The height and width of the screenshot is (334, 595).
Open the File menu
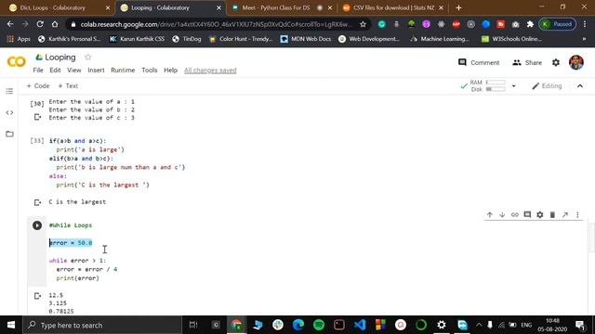(38, 71)
